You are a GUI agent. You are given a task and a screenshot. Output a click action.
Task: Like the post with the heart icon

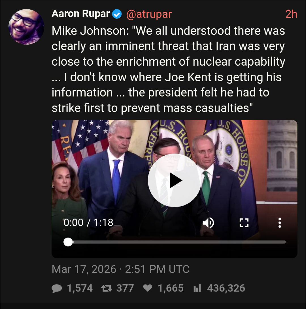147,288
